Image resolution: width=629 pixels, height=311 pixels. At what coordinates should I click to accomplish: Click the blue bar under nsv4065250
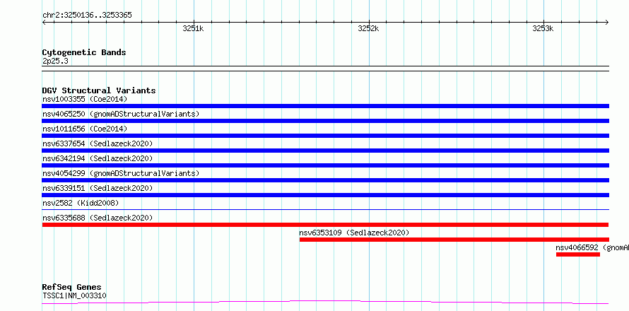click(325, 121)
